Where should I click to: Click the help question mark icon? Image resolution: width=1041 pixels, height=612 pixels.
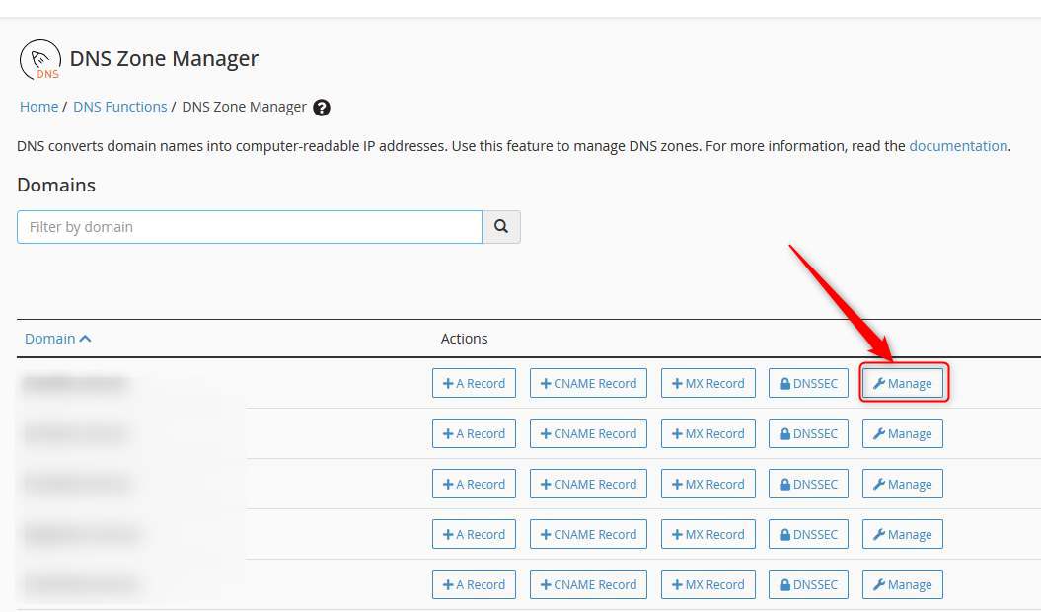tap(322, 108)
